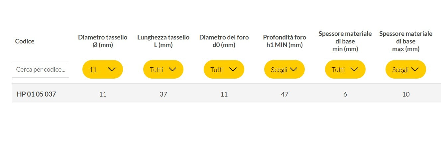Expand the Lunghezza tassello filter dropdown
The height and width of the screenshot is (141, 441).
coord(163,69)
